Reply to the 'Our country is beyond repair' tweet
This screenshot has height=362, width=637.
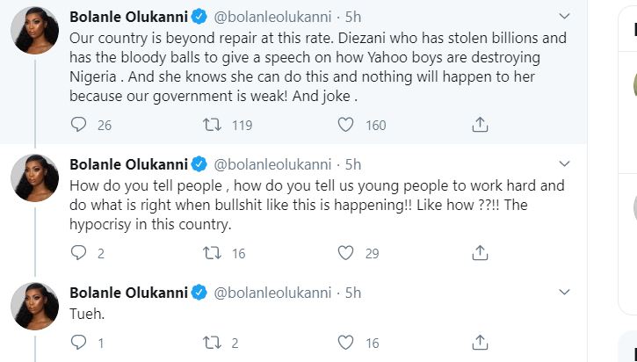click(78, 125)
